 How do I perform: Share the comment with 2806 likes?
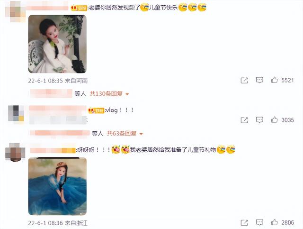244,223
